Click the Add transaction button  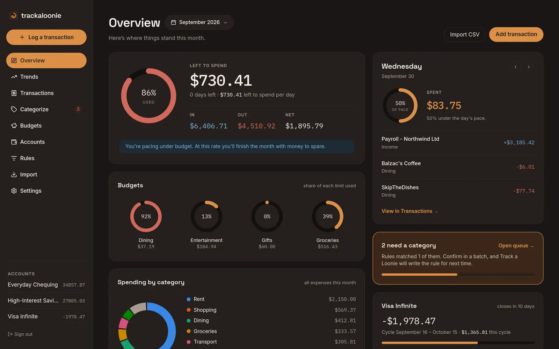point(516,34)
